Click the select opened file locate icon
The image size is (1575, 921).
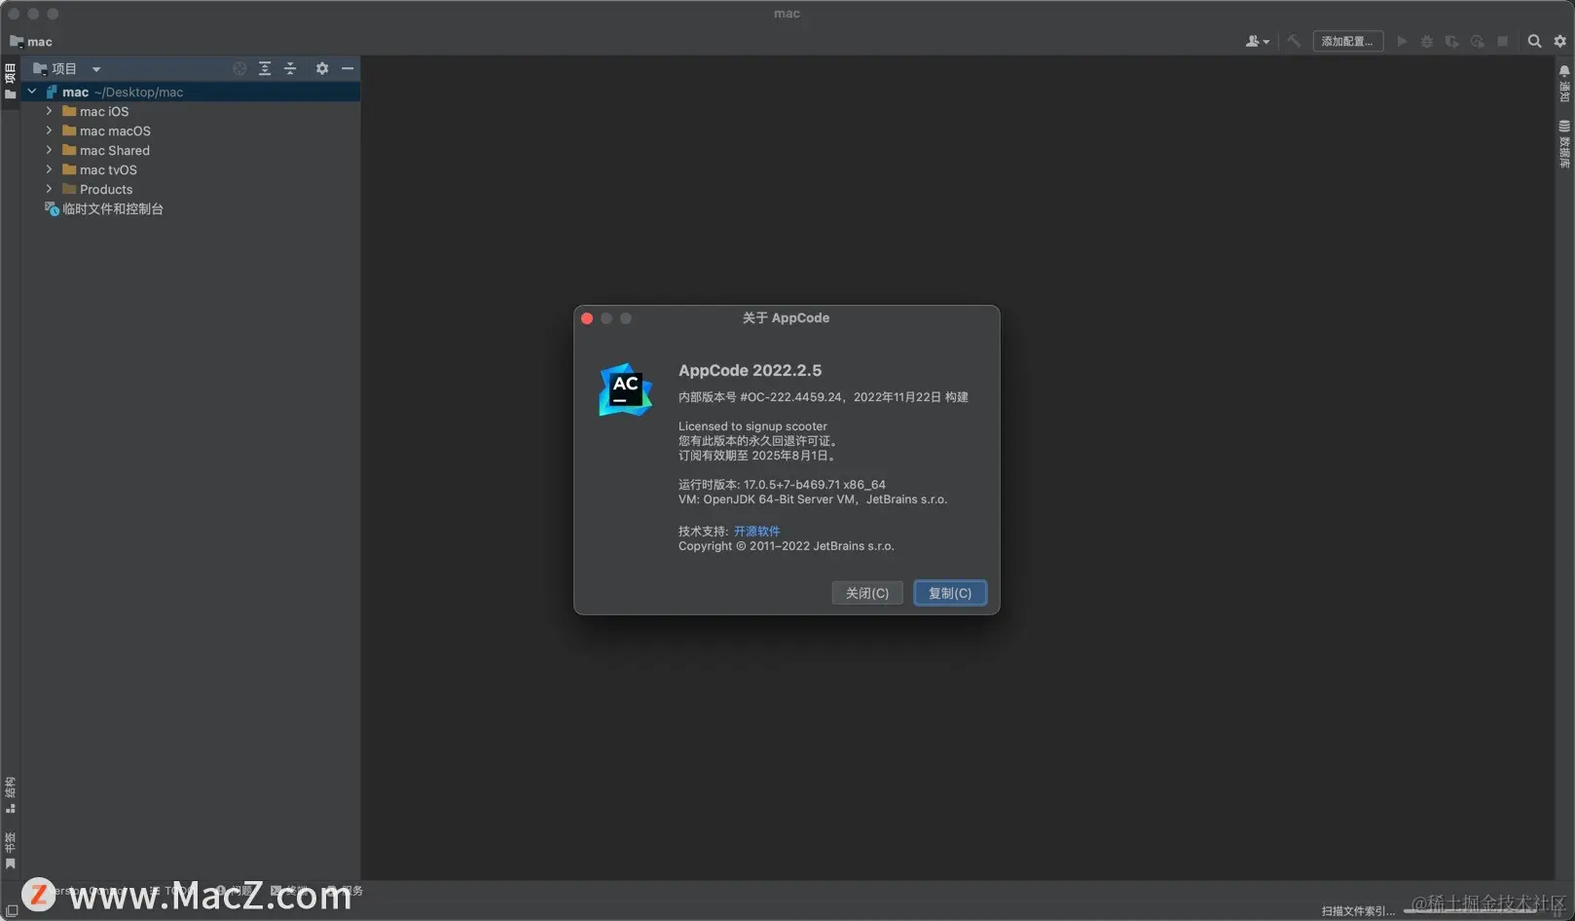pyautogui.click(x=239, y=68)
